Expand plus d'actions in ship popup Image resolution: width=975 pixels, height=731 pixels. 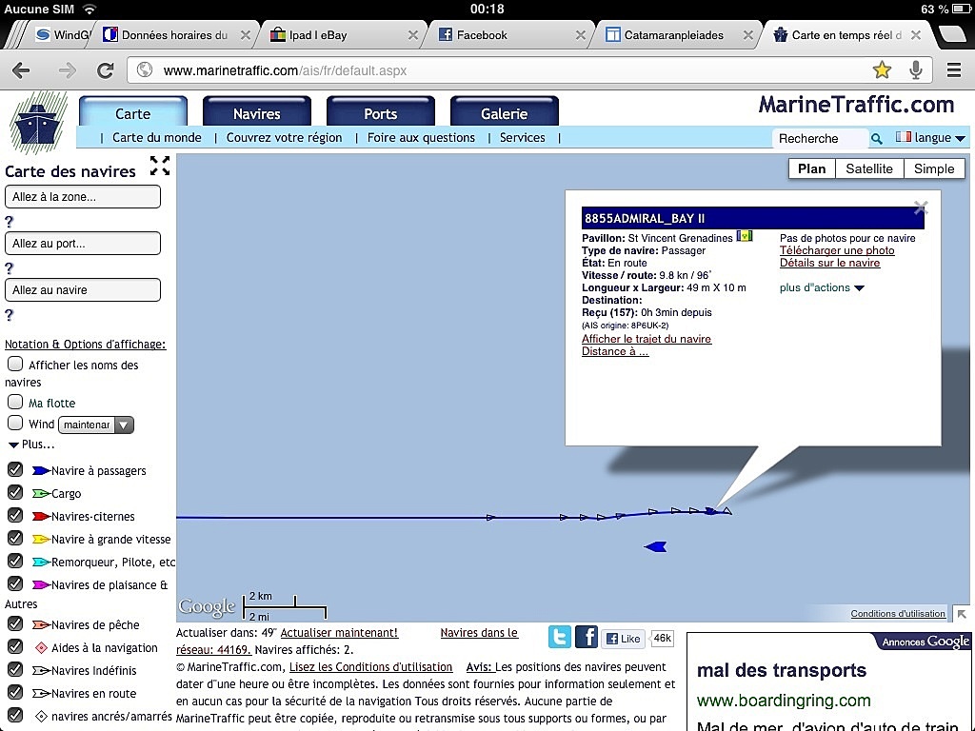pos(822,287)
